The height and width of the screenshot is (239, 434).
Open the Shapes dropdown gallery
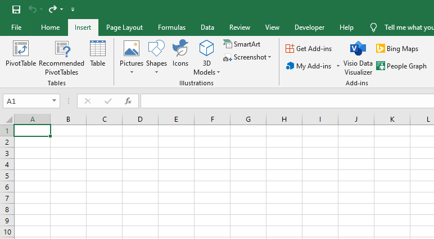point(156,72)
